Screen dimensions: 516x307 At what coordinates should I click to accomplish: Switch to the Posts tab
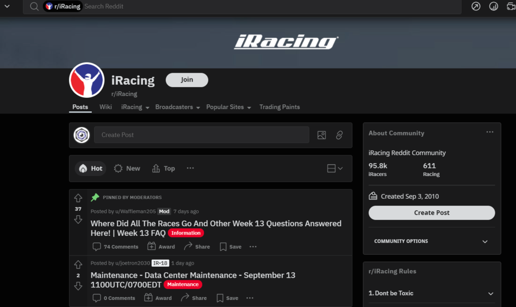pyautogui.click(x=80, y=107)
